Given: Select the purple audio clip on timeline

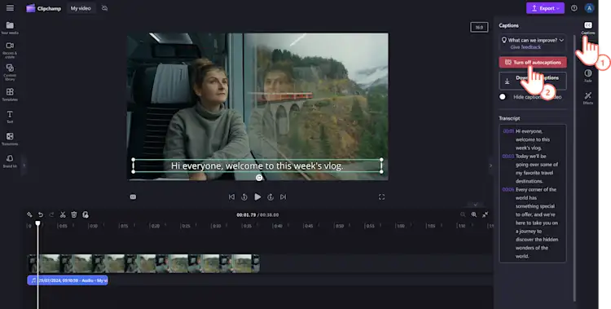Looking at the screenshot, I should click(68, 280).
